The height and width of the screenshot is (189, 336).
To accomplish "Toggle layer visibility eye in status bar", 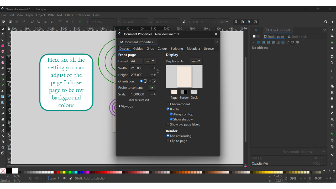I will click(x=64, y=178).
